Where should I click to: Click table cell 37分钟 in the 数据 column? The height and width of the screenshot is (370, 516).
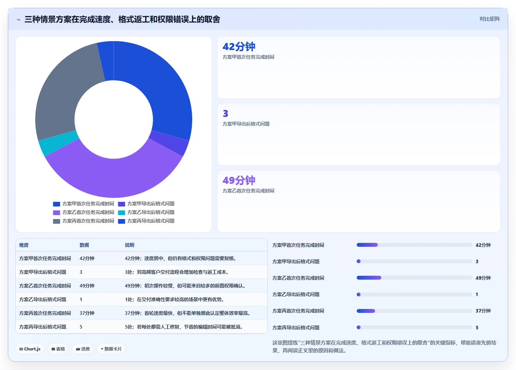87,313
